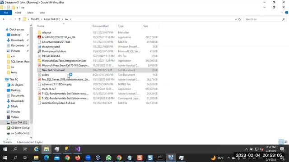Select the SSMS 18.12.1 installer
Screen dimensions: 289x162
point(49,89)
